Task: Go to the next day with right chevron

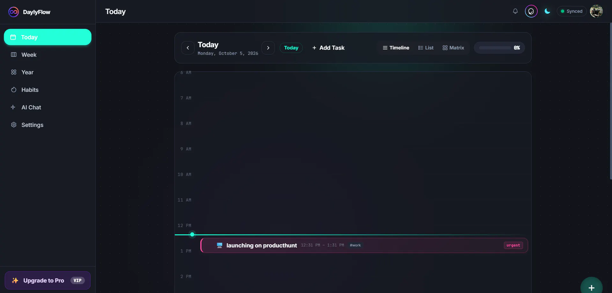Action: click(268, 48)
